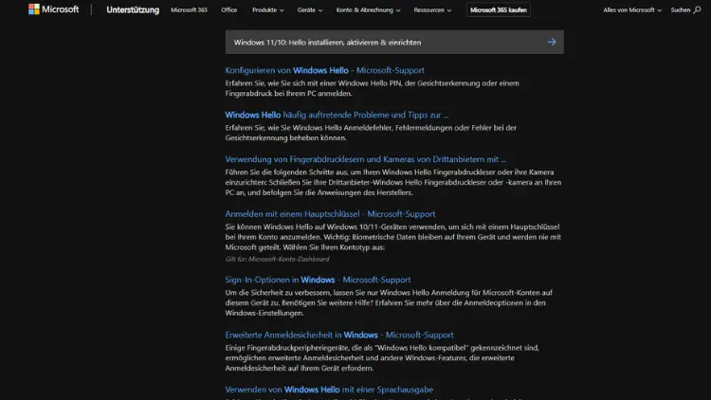Open the Microsoft logo homepage

pos(53,9)
